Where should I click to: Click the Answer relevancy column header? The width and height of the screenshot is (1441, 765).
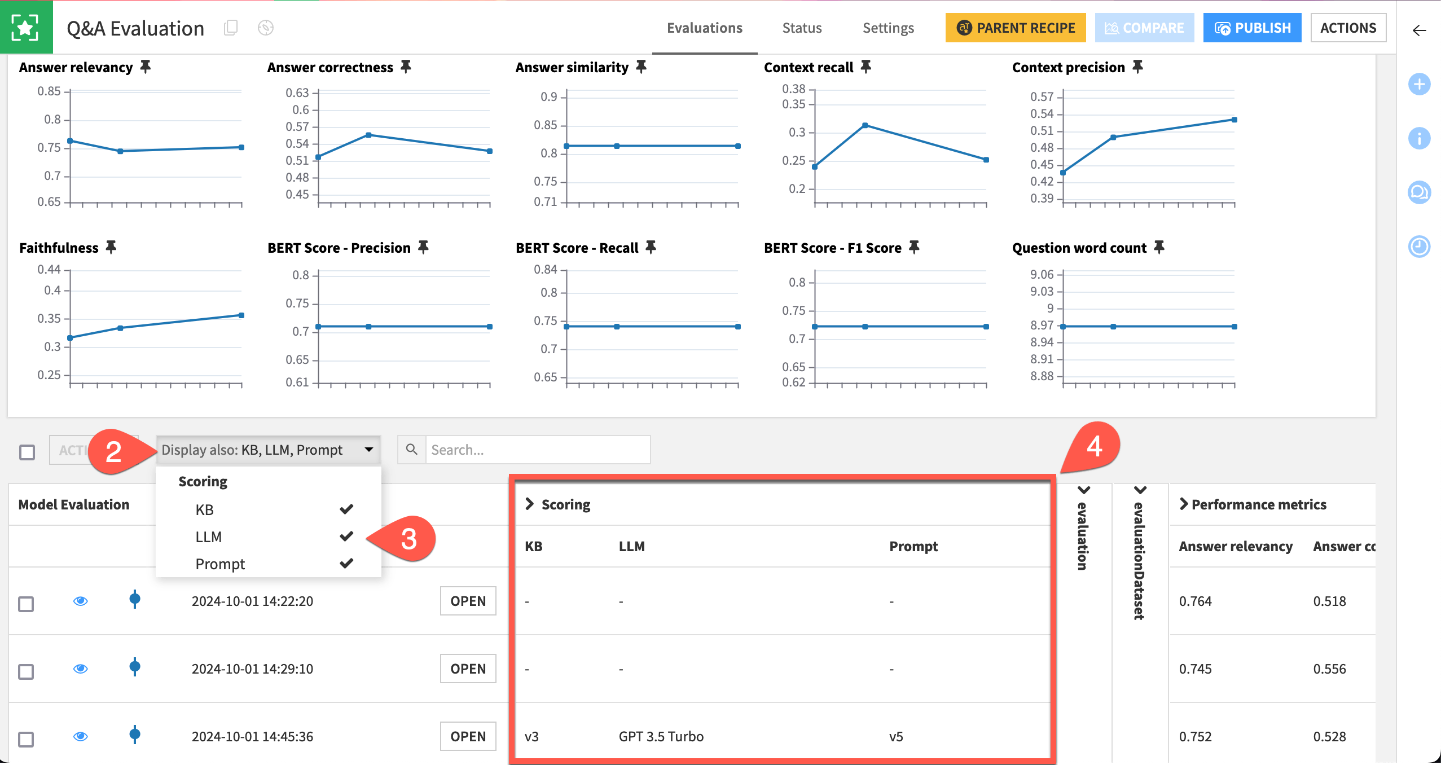[x=1236, y=546]
